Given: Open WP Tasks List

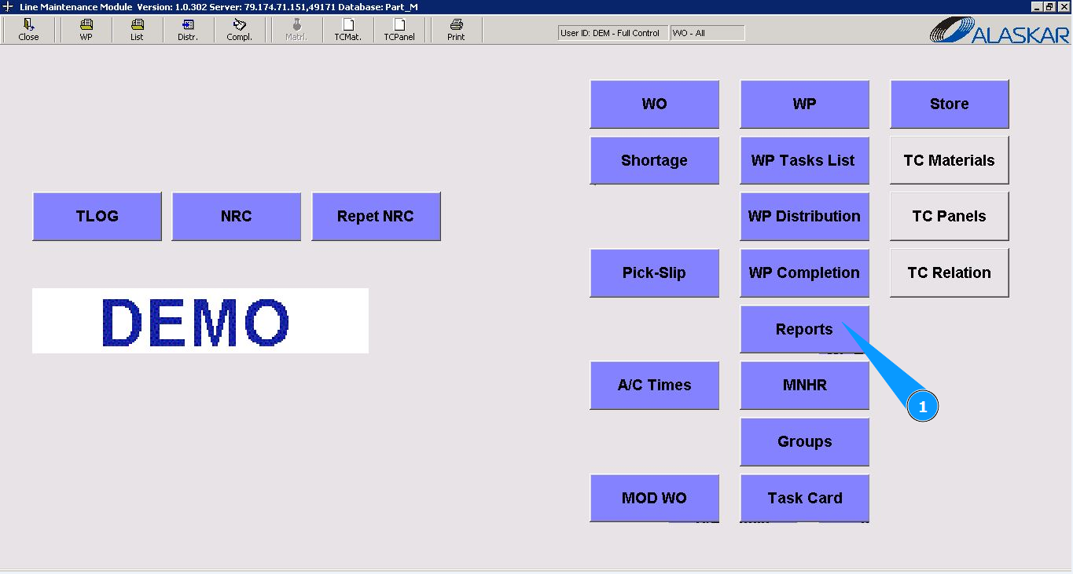Looking at the screenshot, I should 804,160.
